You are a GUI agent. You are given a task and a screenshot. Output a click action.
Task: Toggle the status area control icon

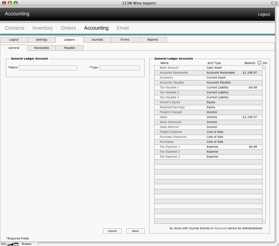point(16,244)
